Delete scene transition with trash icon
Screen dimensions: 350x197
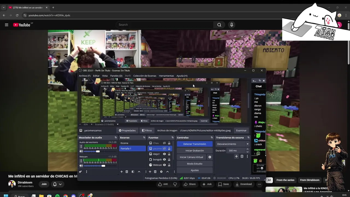tap(242, 156)
